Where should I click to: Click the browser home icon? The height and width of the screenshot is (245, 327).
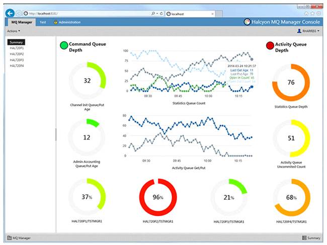tap(306, 14)
